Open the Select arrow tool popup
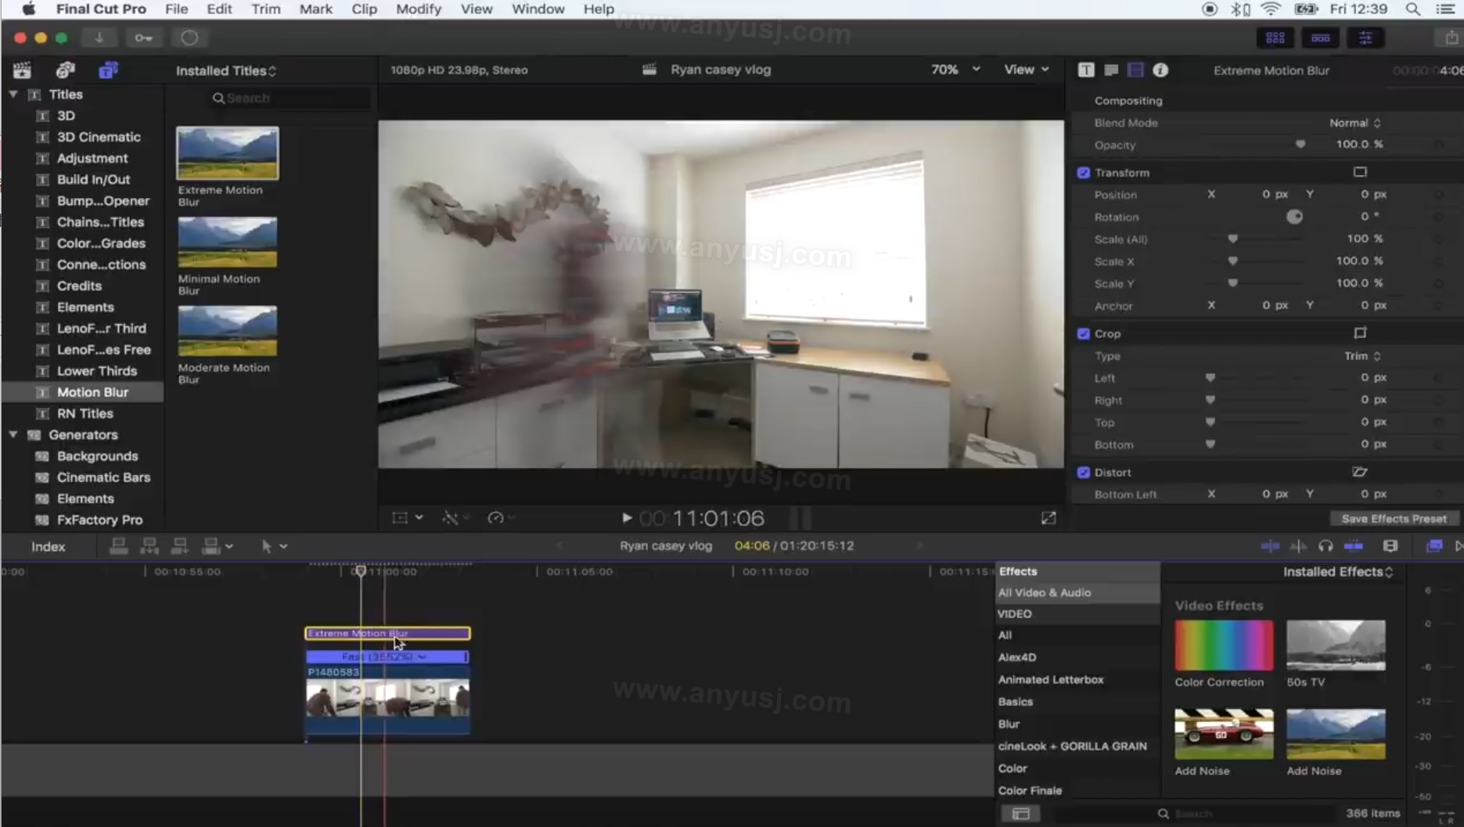Image resolution: width=1464 pixels, height=827 pixels. click(x=273, y=546)
